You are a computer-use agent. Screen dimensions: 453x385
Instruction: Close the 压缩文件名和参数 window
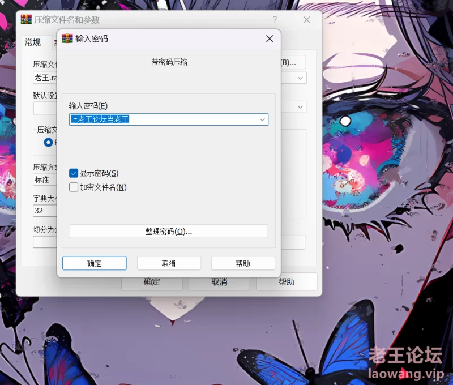pyautogui.click(x=306, y=20)
